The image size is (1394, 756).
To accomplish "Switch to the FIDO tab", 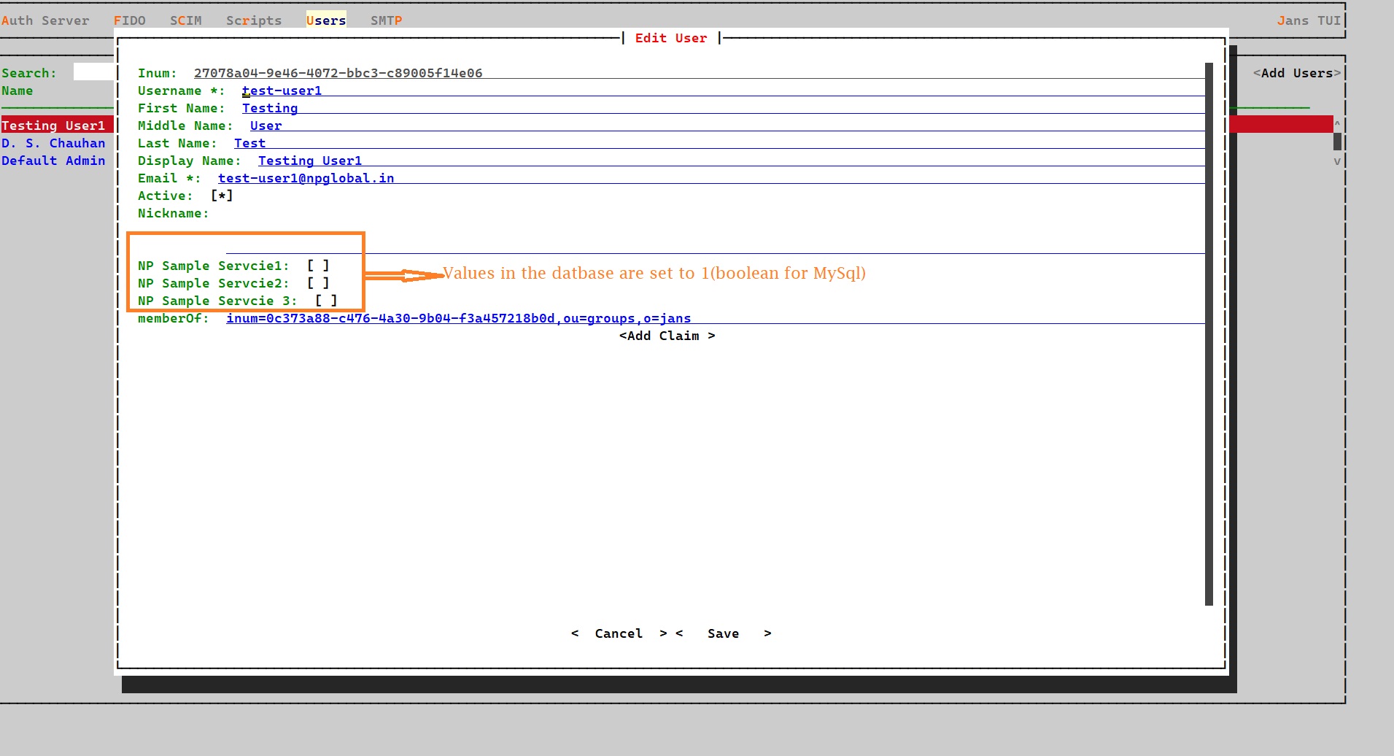I will [130, 20].
